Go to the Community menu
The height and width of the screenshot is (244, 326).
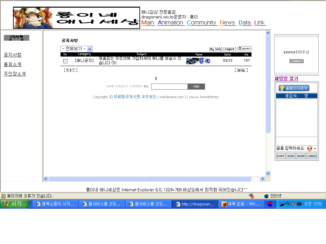[202, 23]
